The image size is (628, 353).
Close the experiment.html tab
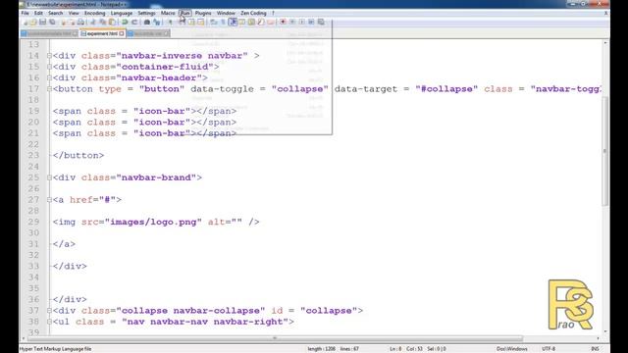(122, 33)
